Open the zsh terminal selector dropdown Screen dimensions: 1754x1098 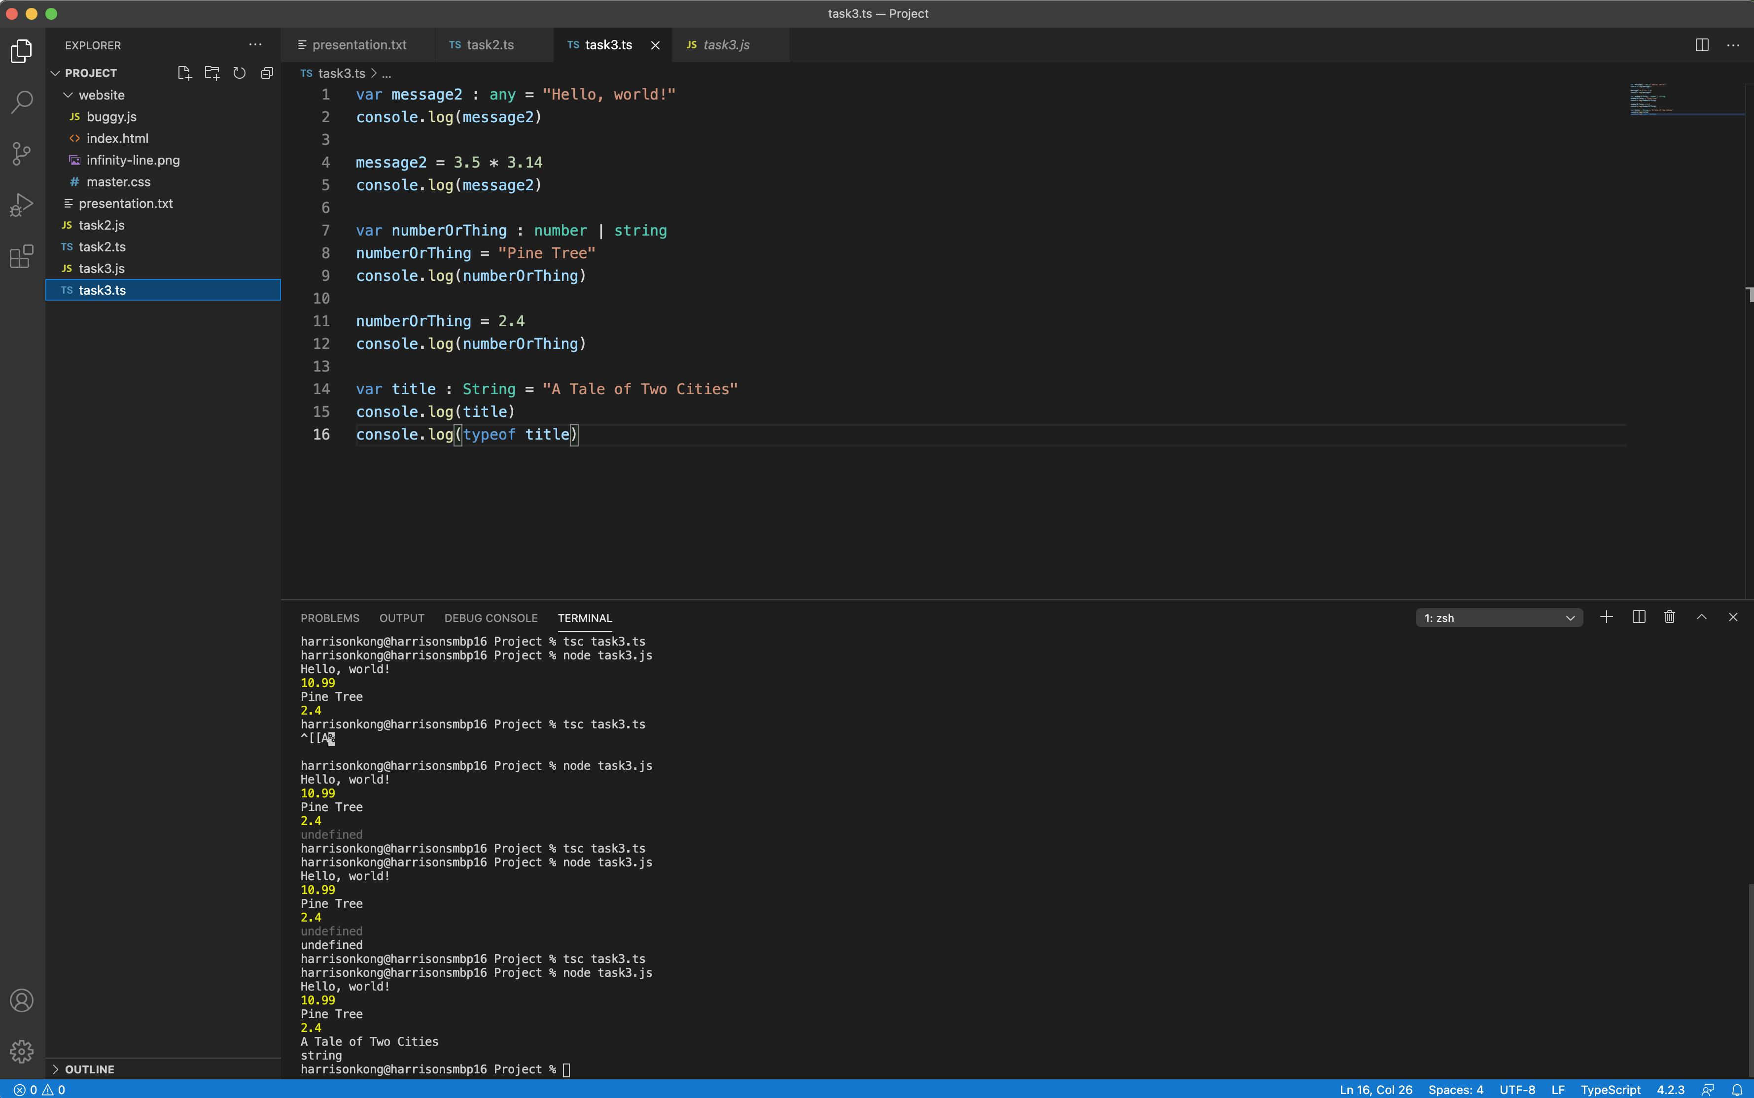[x=1498, y=618]
